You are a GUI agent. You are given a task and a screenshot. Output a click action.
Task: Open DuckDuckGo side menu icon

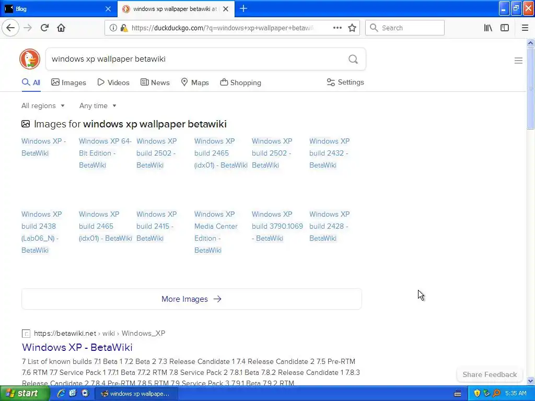(x=518, y=61)
